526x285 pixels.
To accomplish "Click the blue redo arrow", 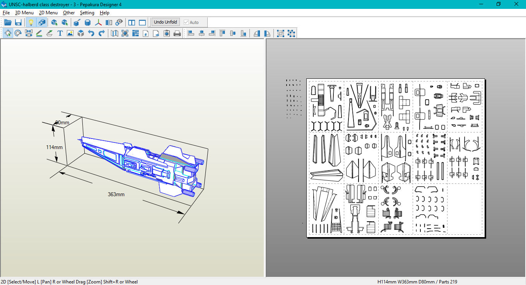I will [x=101, y=34].
